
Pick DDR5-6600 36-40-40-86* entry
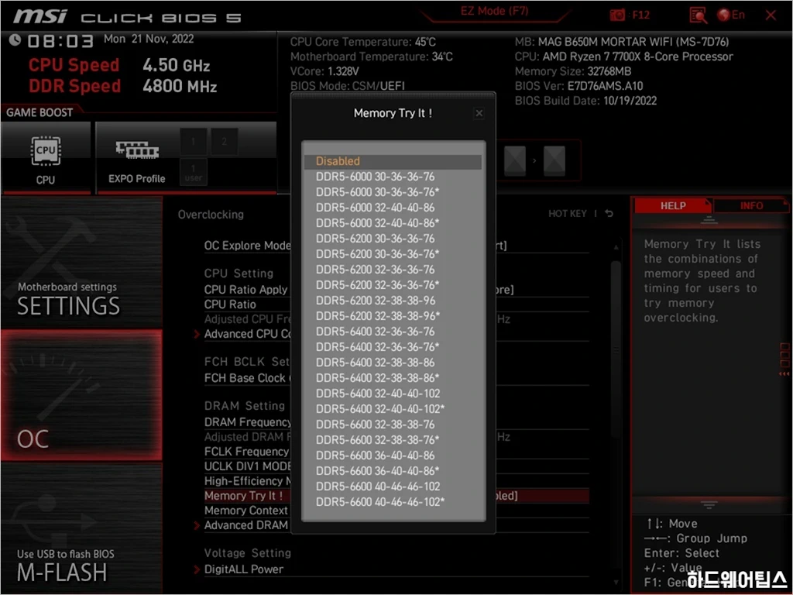click(393, 471)
